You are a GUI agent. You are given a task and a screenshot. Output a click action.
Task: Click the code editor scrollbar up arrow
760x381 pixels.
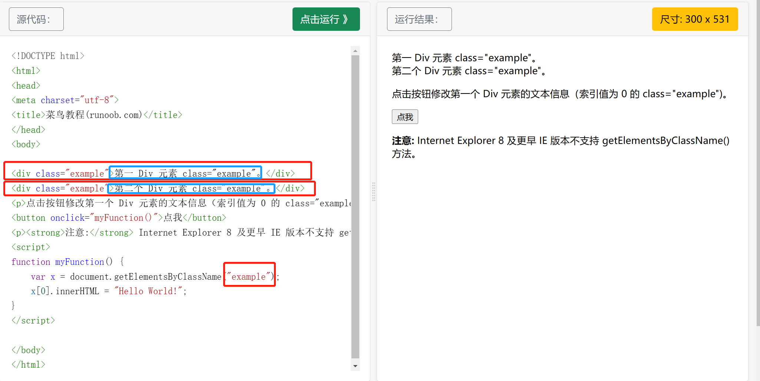click(x=355, y=51)
